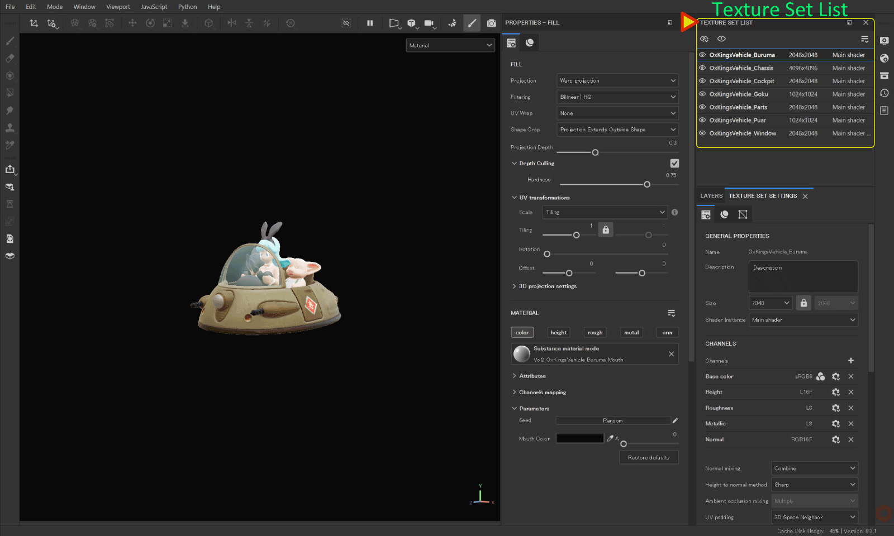Select the Paint brush tool
The width and height of the screenshot is (894, 536).
point(9,41)
